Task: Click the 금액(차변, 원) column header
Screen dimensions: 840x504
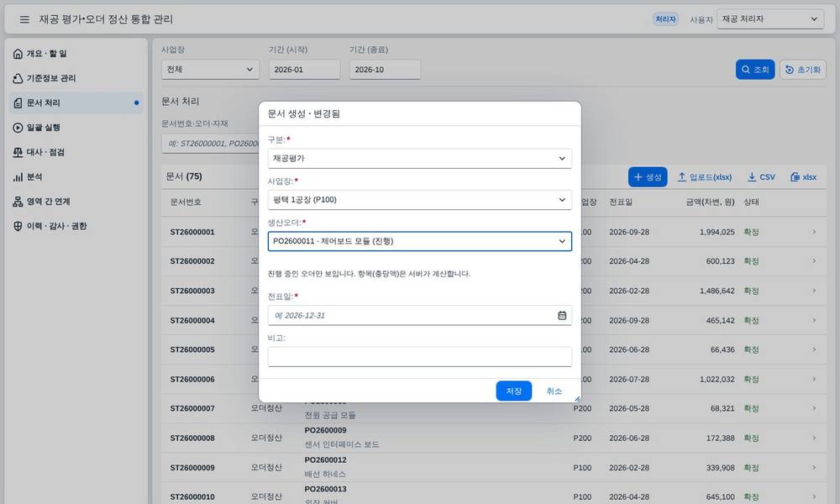Action: (x=710, y=202)
